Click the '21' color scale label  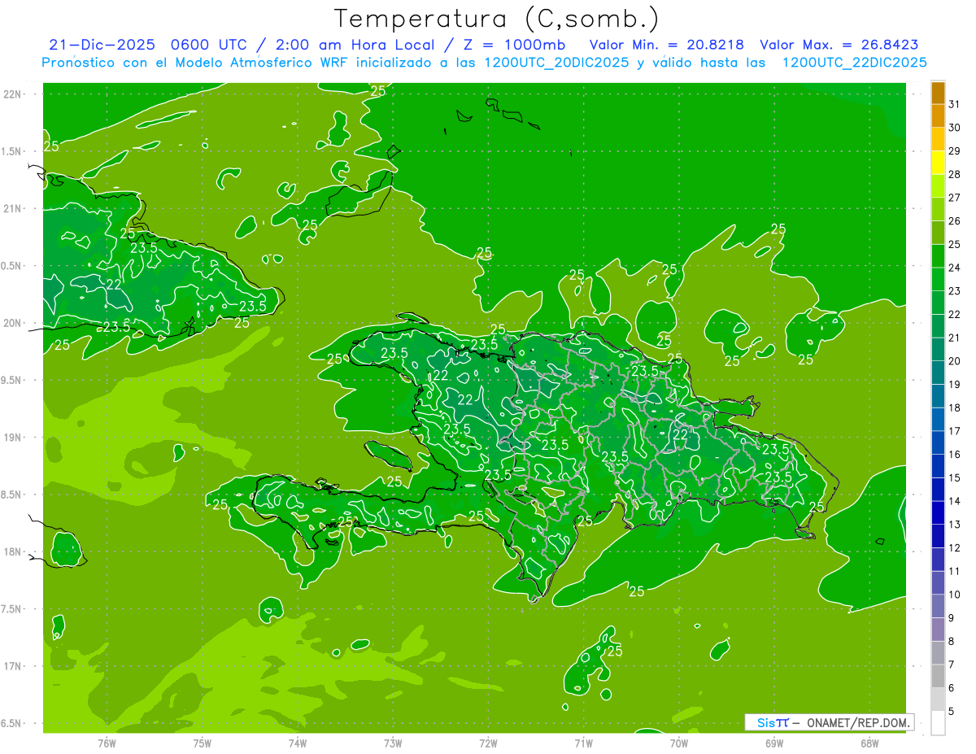tap(955, 338)
